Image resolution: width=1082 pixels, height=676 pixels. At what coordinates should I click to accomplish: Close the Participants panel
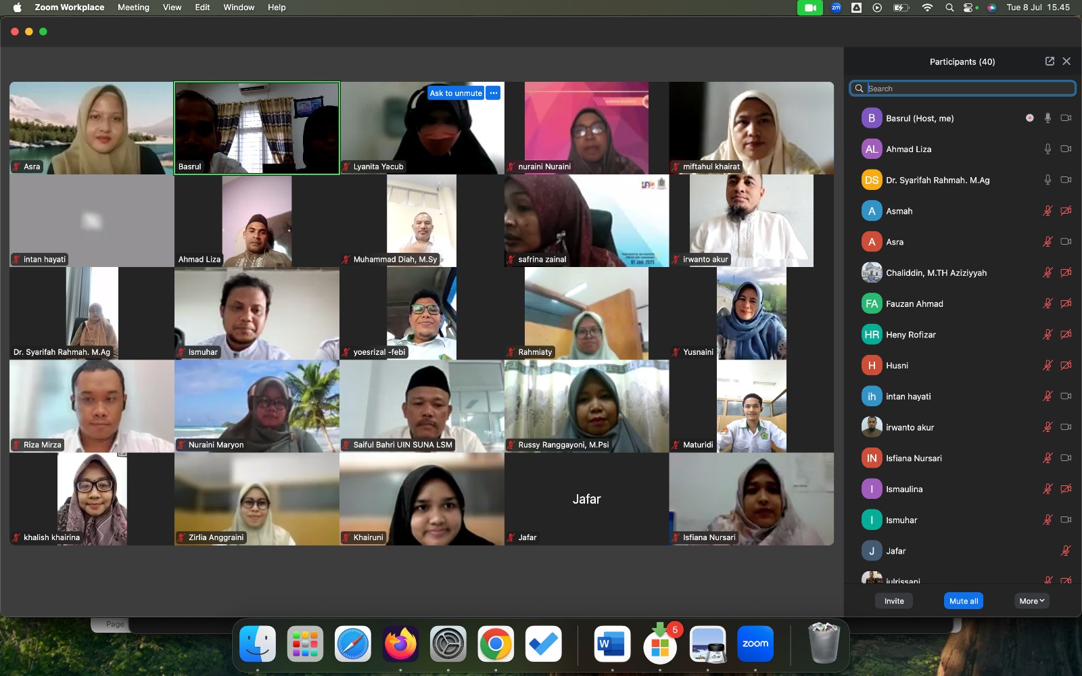click(x=1066, y=62)
